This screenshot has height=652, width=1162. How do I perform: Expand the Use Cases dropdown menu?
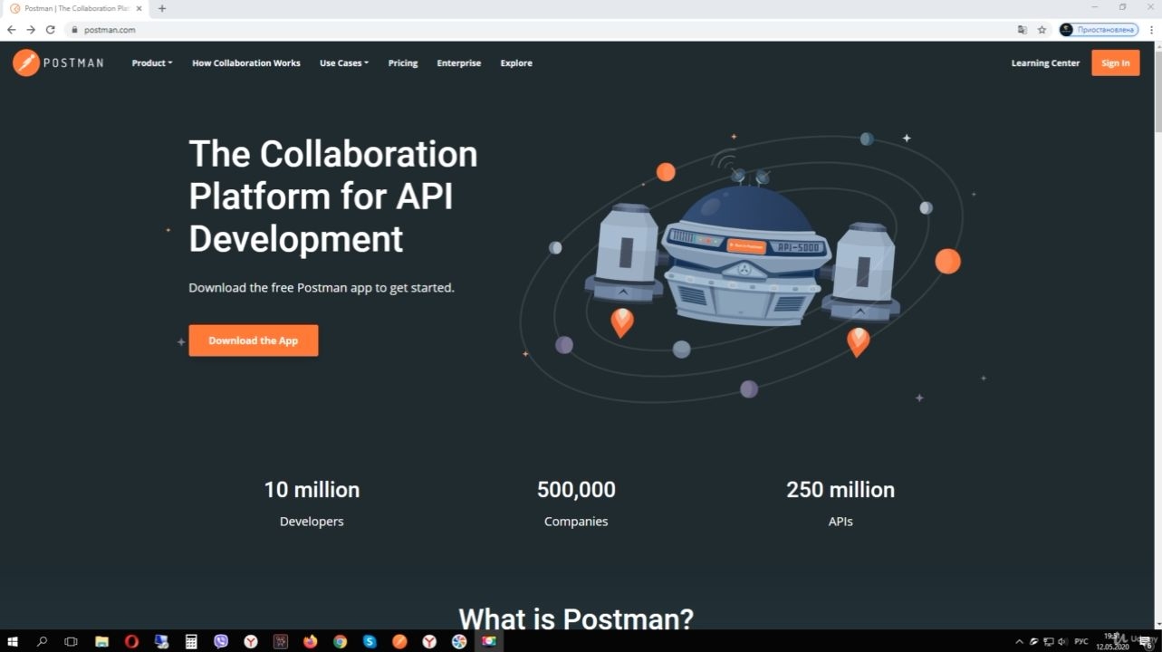(x=344, y=63)
